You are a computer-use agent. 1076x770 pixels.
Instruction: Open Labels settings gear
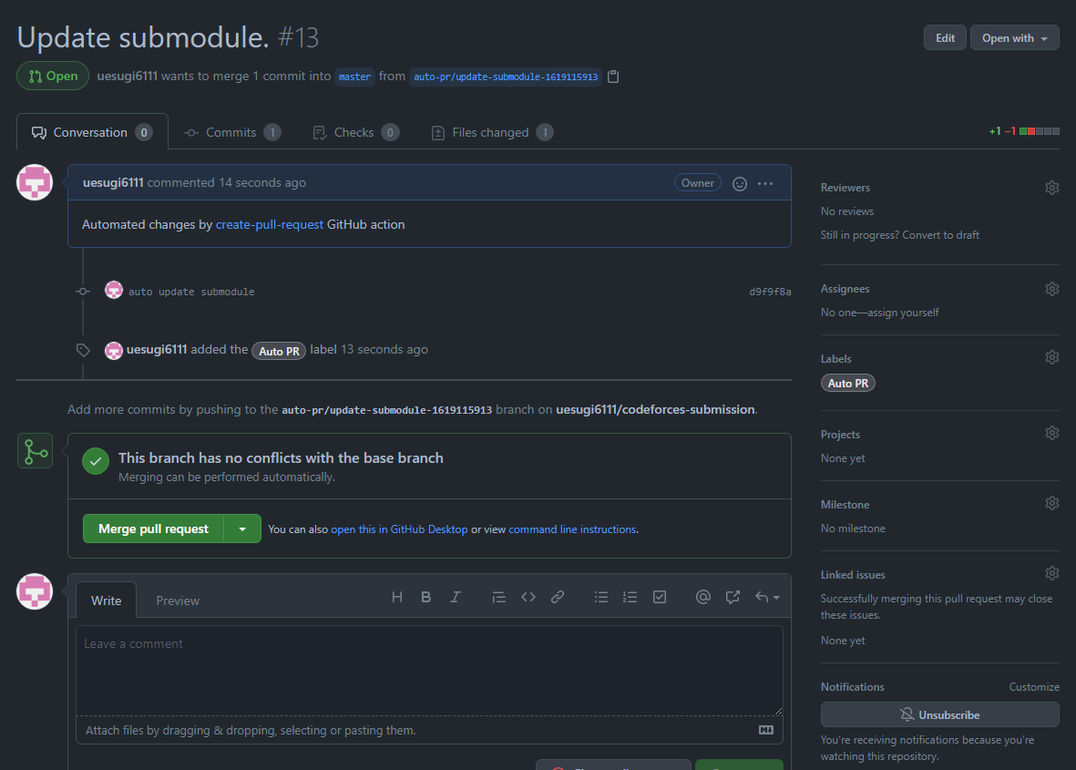click(1052, 357)
